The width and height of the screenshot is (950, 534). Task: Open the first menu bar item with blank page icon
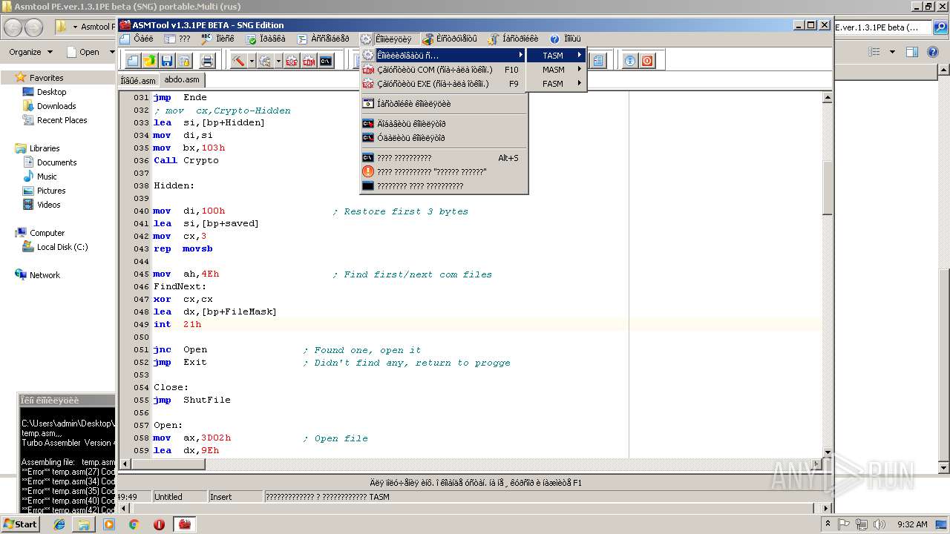137,39
